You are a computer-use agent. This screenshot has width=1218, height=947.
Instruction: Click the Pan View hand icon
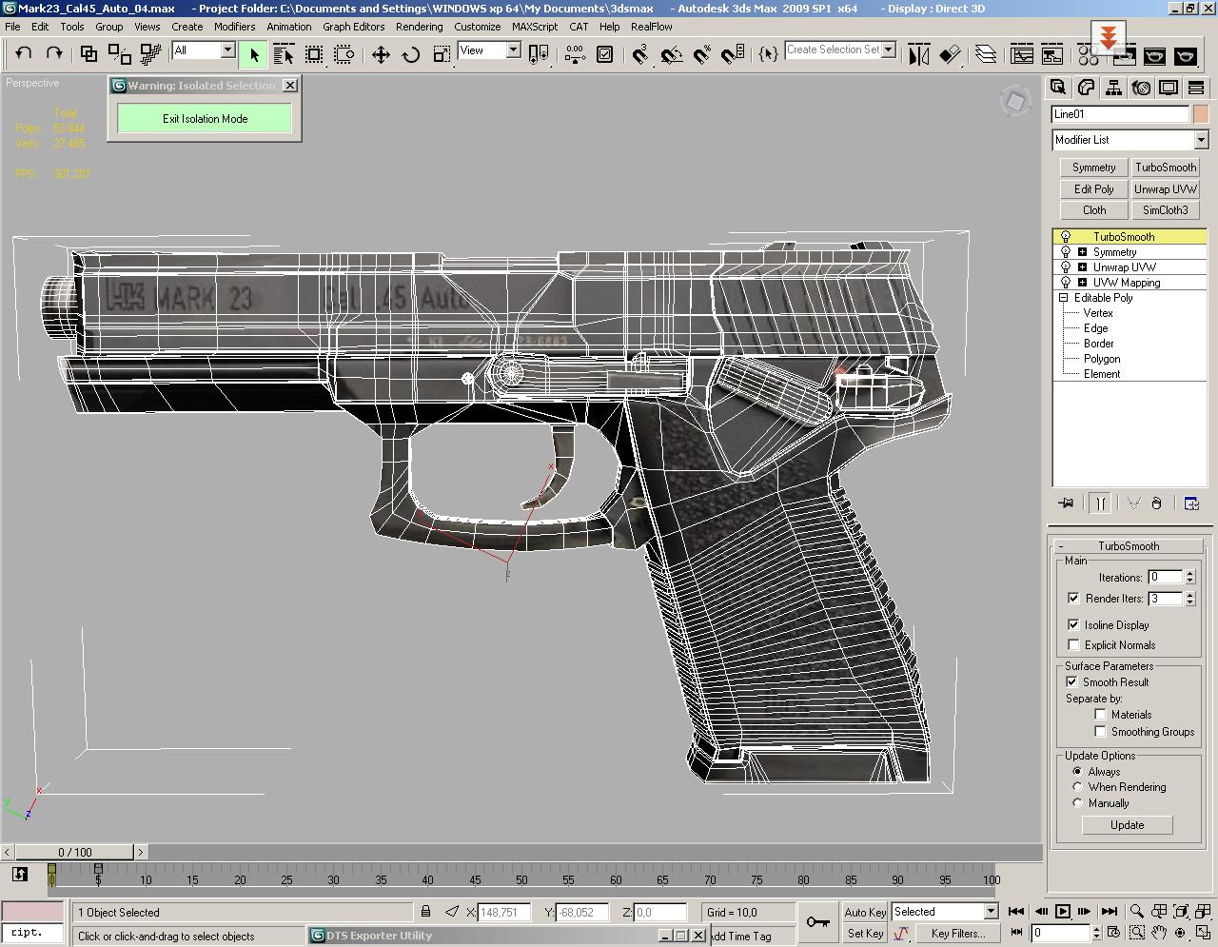pos(1159,933)
